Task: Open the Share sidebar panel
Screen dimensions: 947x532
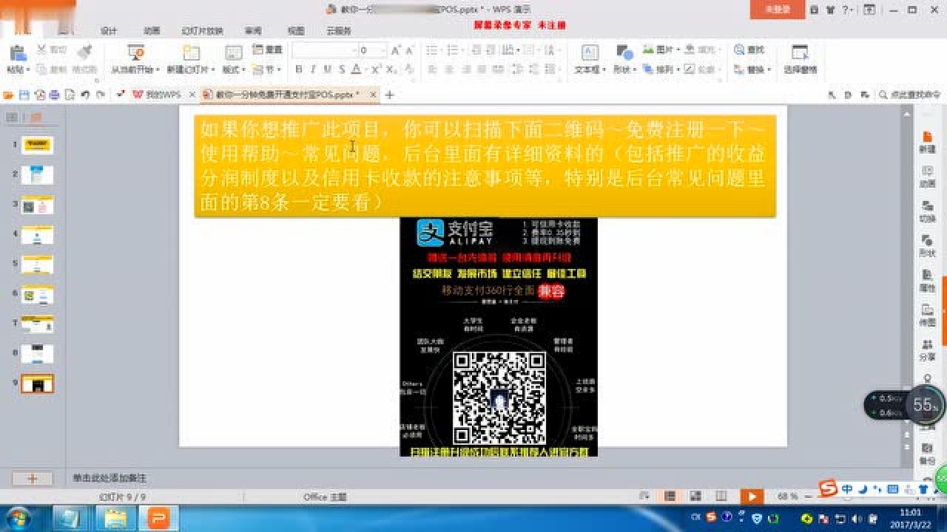Action: [927, 349]
